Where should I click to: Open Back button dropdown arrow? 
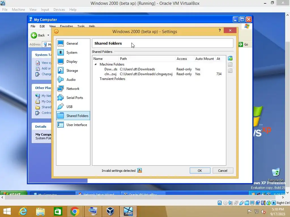[x=48, y=35]
